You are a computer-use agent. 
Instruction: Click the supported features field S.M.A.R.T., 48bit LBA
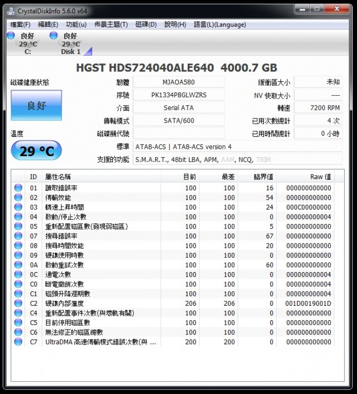coord(238,159)
